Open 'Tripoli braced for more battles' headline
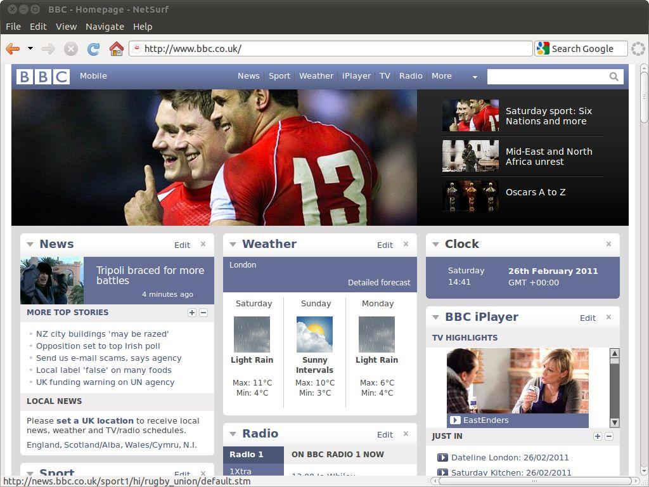 tap(150, 275)
